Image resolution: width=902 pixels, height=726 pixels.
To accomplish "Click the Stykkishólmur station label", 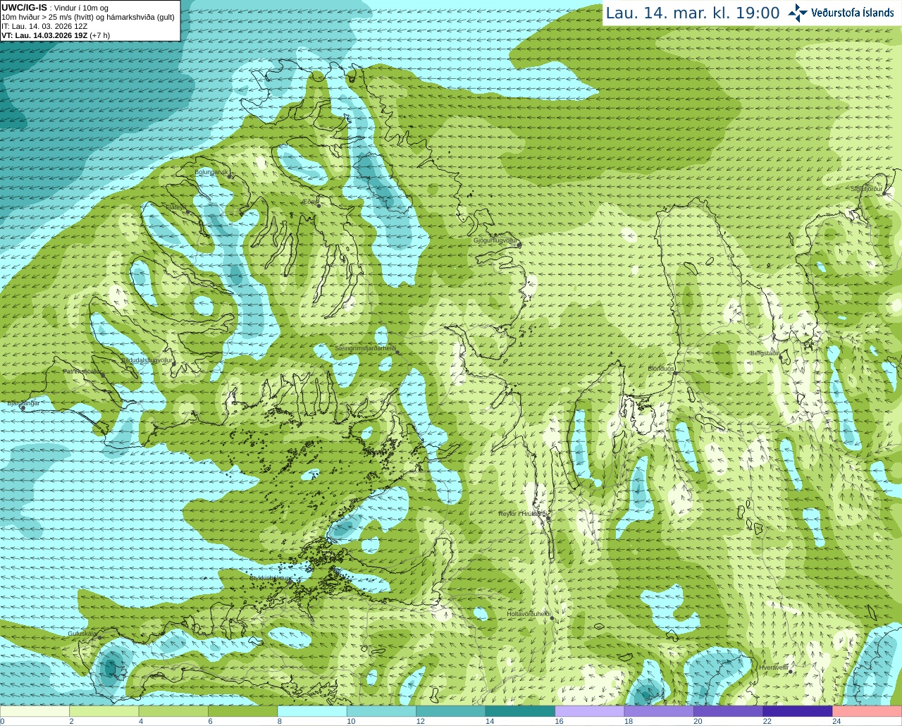I will point(270,578).
